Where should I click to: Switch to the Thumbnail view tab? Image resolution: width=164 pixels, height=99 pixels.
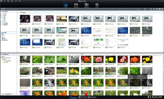(73, 97)
